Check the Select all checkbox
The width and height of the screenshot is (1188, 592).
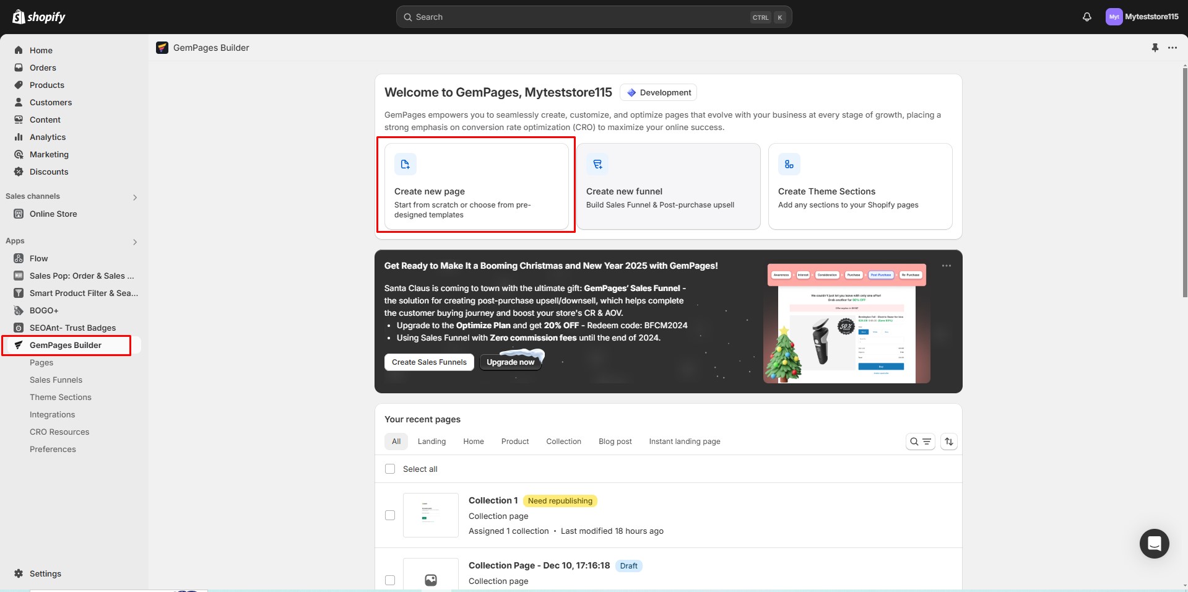[x=390, y=469]
